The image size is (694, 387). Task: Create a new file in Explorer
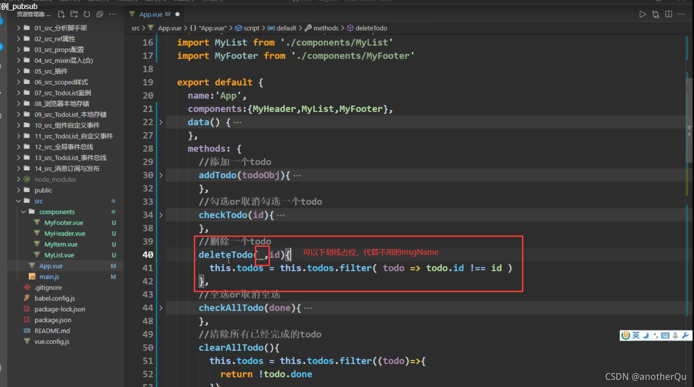(x=61, y=14)
